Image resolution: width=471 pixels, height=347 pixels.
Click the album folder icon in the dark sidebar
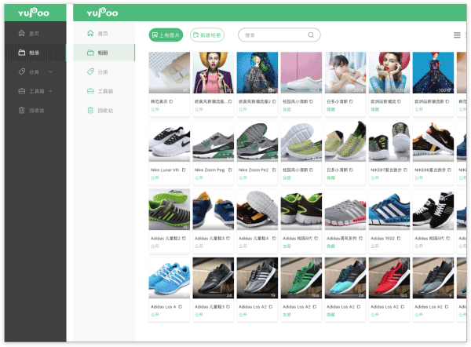pyautogui.click(x=22, y=53)
